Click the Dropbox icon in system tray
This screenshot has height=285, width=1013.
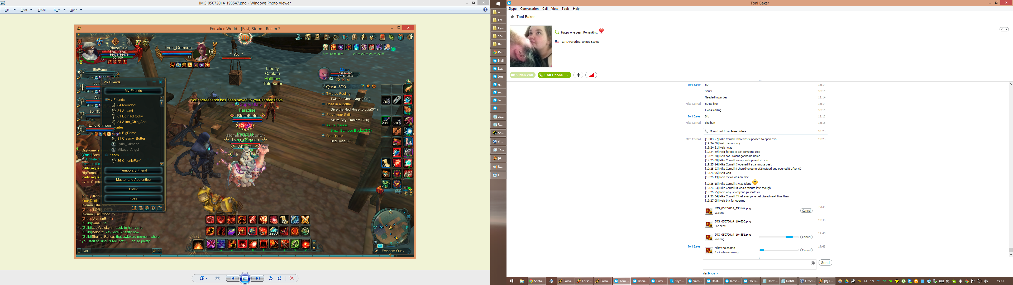929,282
